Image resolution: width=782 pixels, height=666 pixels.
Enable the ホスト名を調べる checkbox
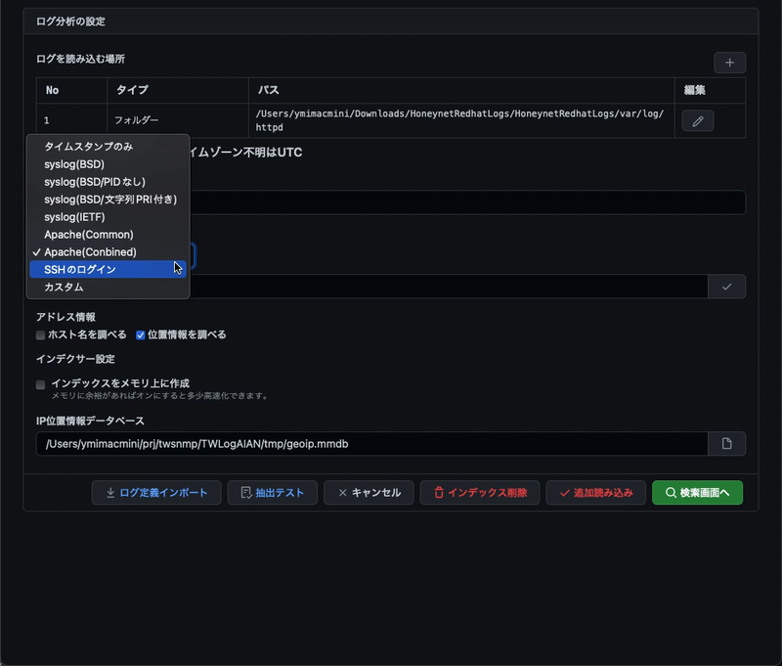(41, 335)
